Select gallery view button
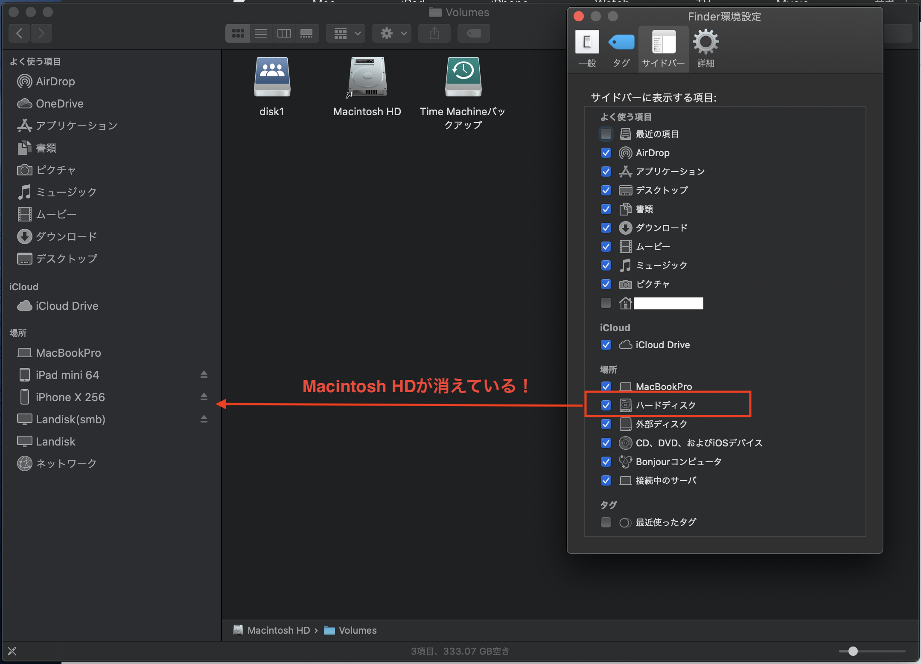921x664 pixels. [x=306, y=33]
